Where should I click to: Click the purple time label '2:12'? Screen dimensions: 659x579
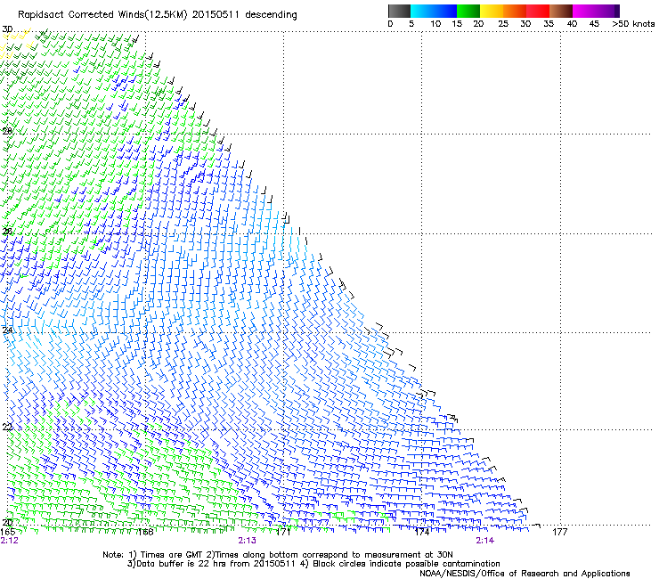[9, 541]
